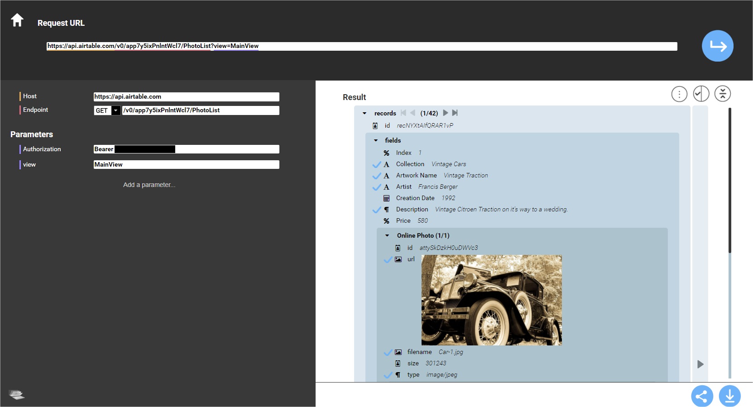Image resolution: width=753 pixels, height=407 pixels.
Task: Toggle the checkmark for type field
Action: click(388, 374)
